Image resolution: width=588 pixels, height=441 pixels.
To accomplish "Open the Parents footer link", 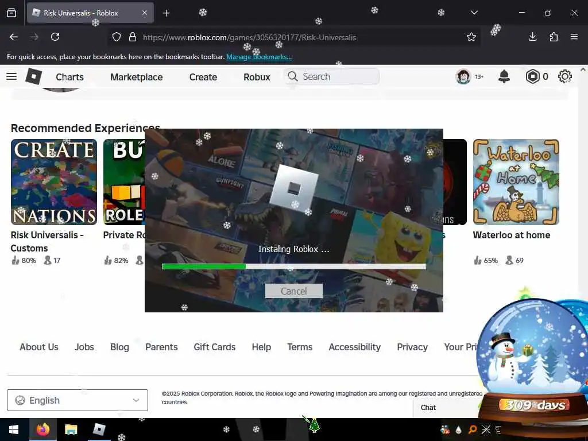I will click(x=161, y=347).
